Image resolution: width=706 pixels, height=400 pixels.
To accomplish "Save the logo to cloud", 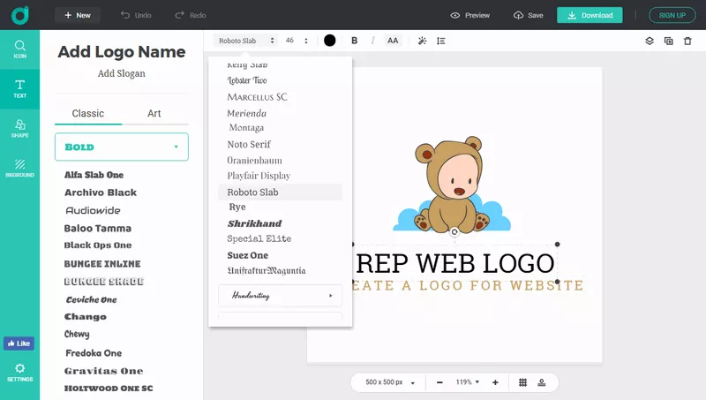I will [528, 15].
